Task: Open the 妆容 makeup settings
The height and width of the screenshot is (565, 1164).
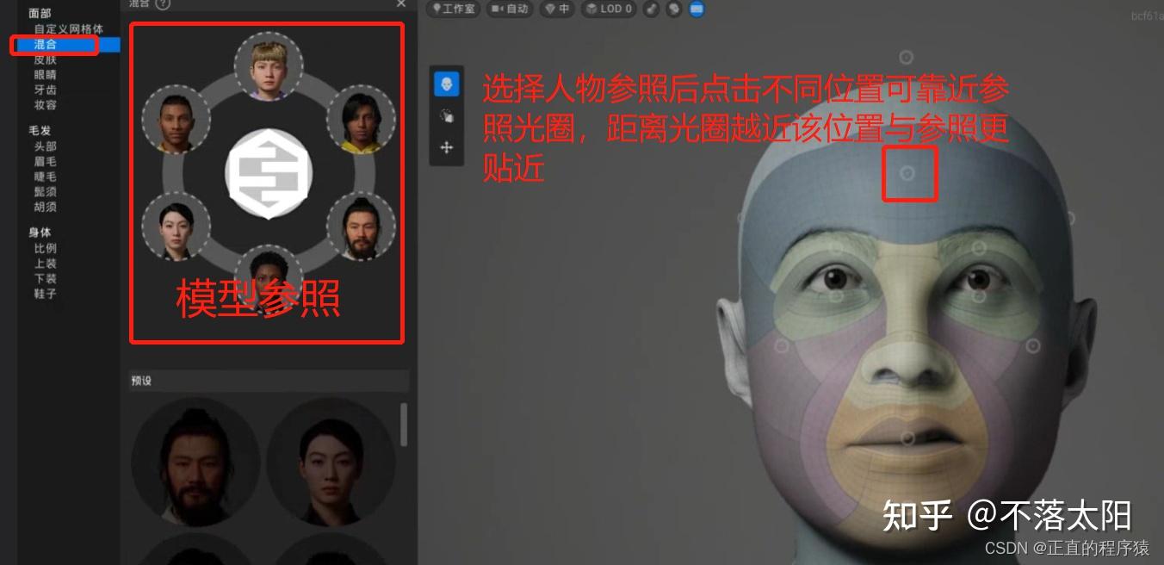Action: [x=46, y=105]
